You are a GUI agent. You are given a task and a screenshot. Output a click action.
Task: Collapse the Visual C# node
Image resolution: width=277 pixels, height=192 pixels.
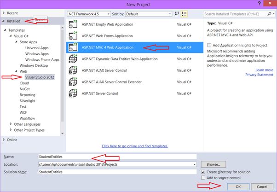(11, 36)
